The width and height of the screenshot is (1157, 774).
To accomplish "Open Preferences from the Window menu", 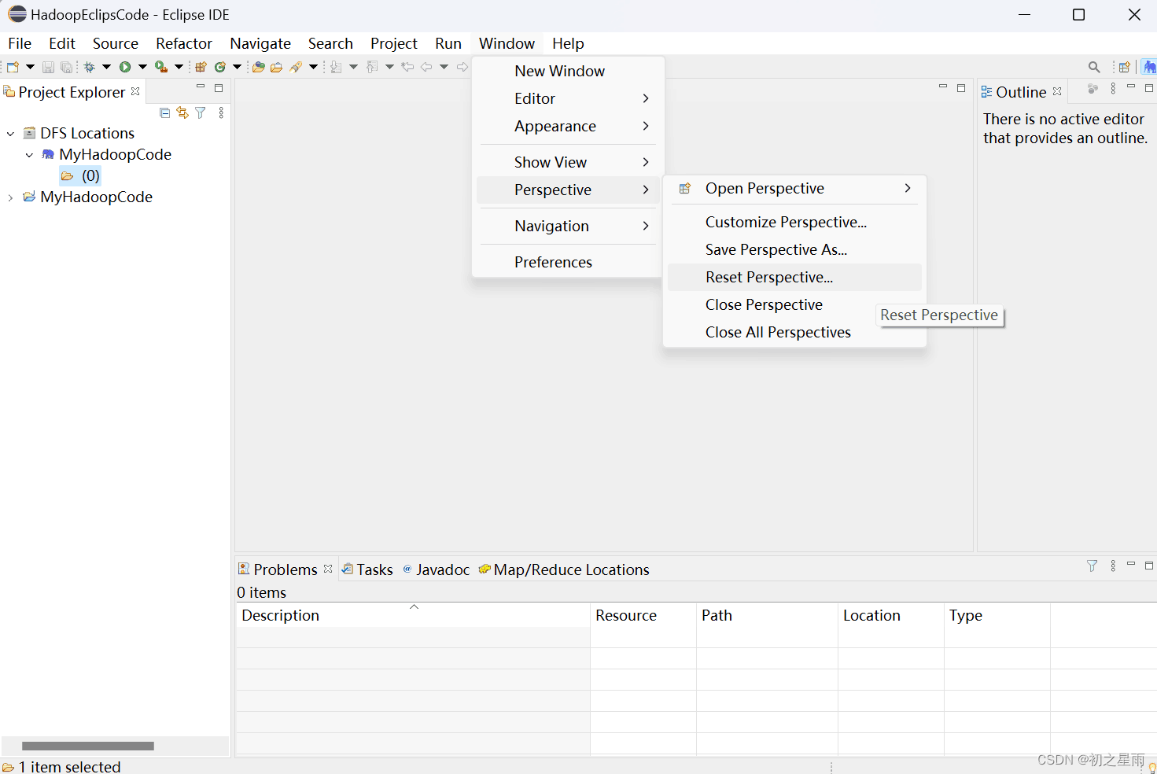I will tap(568, 262).
